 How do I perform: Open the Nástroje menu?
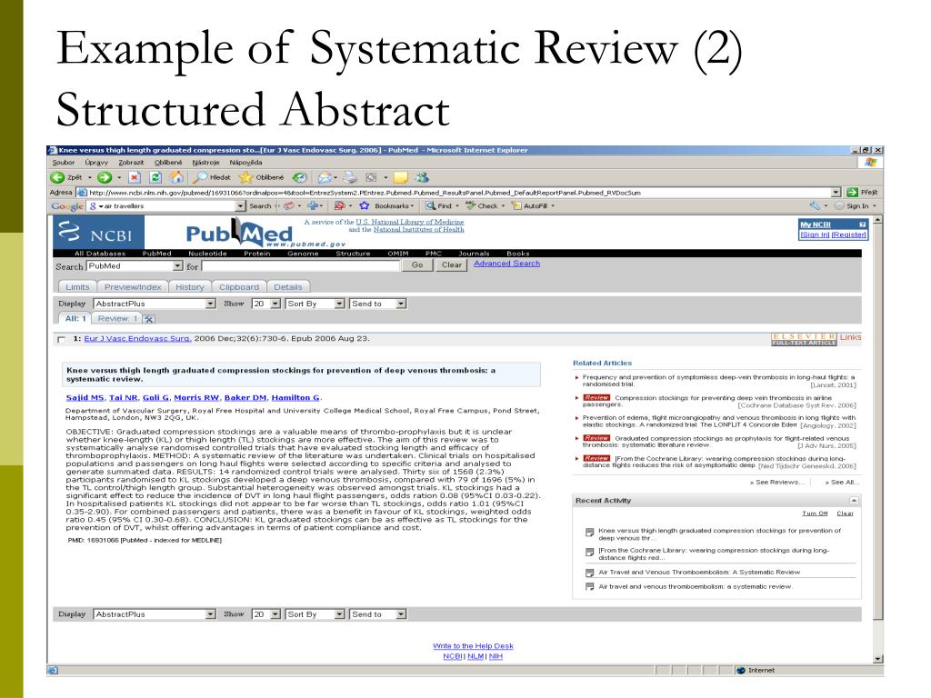[x=205, y=162]
